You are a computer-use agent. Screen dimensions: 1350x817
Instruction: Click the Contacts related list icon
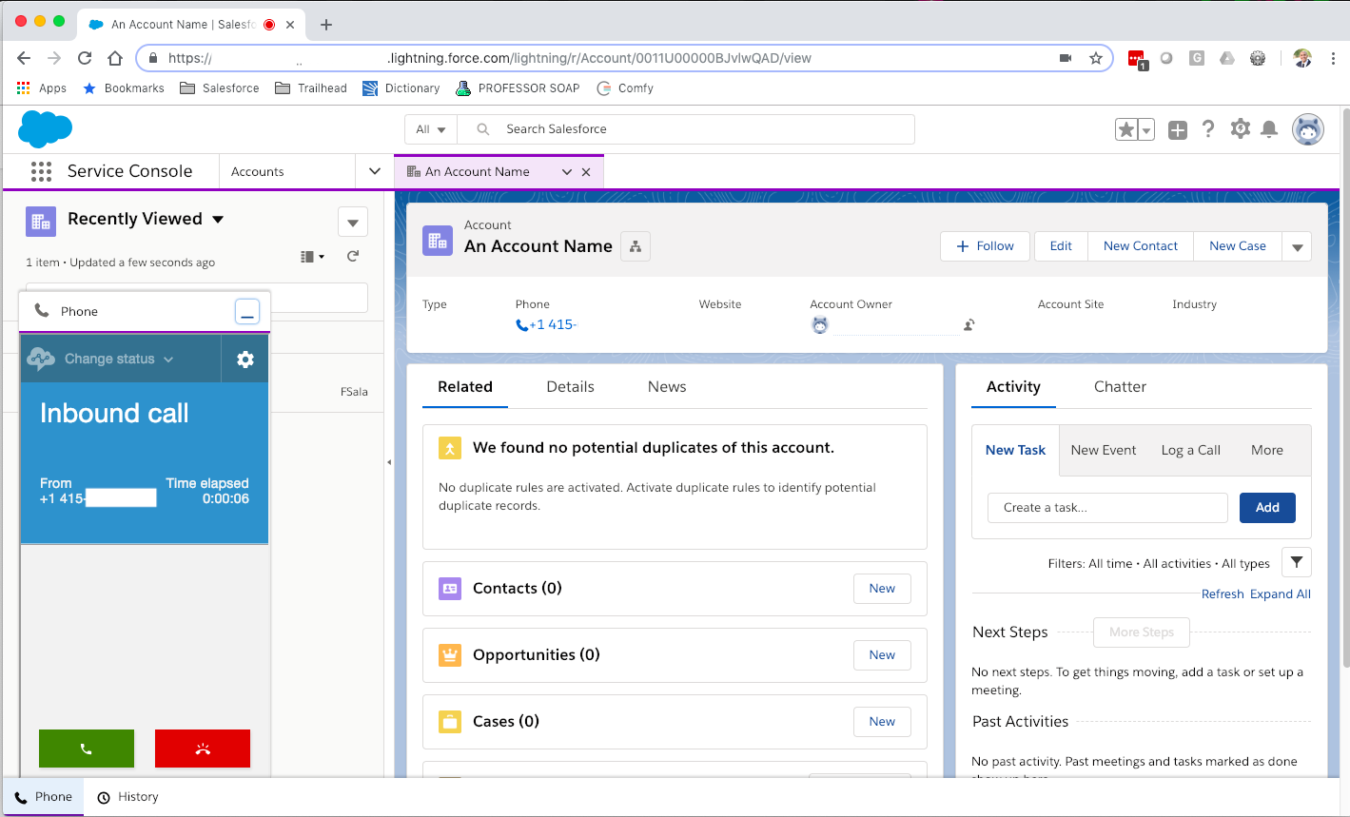[450, 589]
